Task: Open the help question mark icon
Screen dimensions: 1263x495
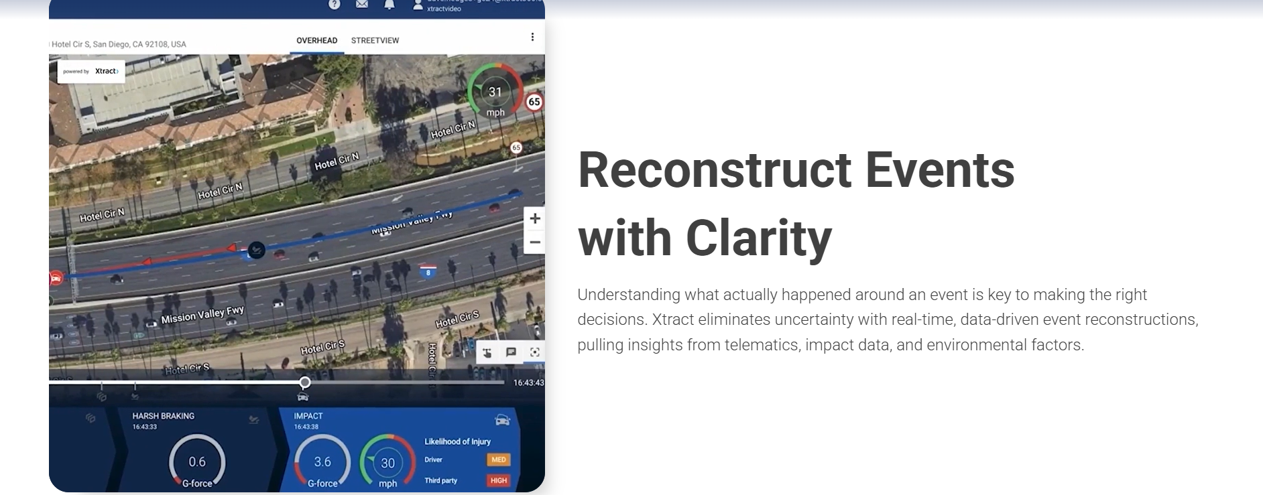Action: 334,4
